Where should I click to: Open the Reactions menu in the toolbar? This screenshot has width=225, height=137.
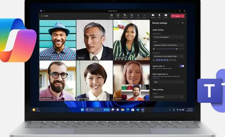(x=125, y=16)
